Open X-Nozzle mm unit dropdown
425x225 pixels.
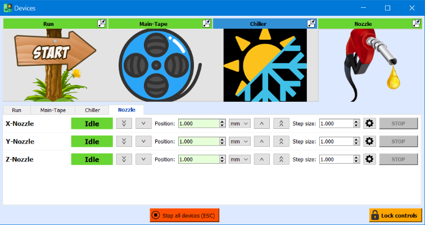pos(239,124)
